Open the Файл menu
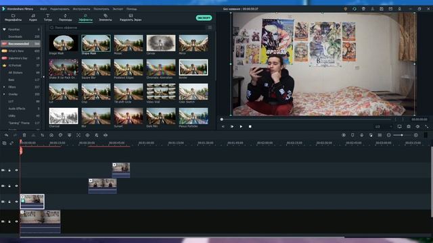This screenshot has width=433, height=243. click(x=43, y=9)
